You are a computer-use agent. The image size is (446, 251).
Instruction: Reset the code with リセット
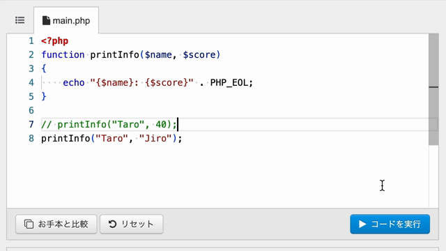point(132,224)
